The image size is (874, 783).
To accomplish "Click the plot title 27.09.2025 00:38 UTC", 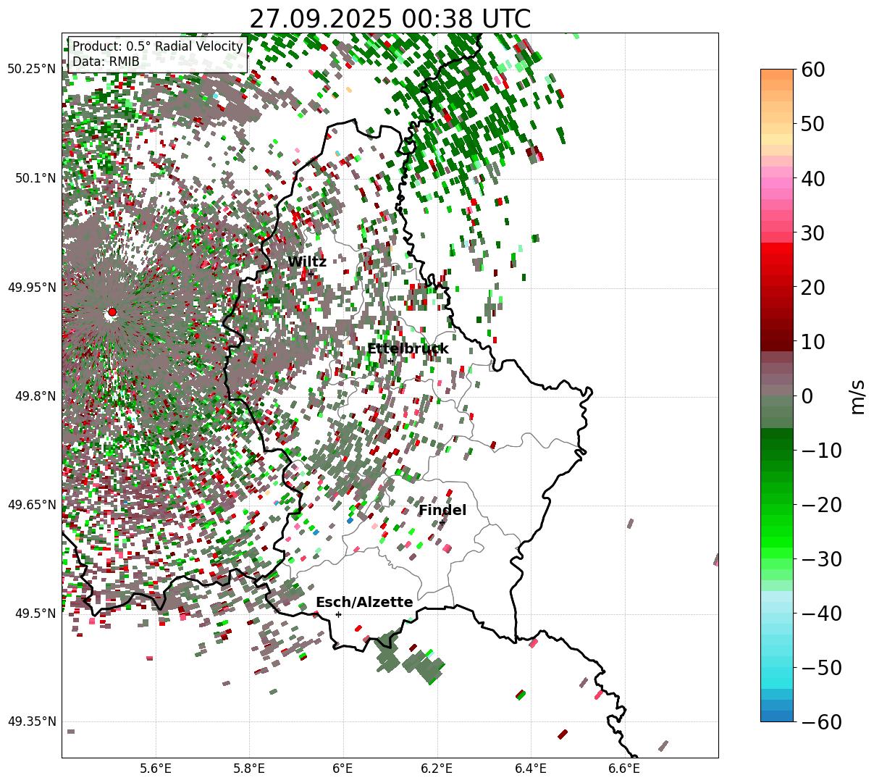I will (x=390, y=19).
